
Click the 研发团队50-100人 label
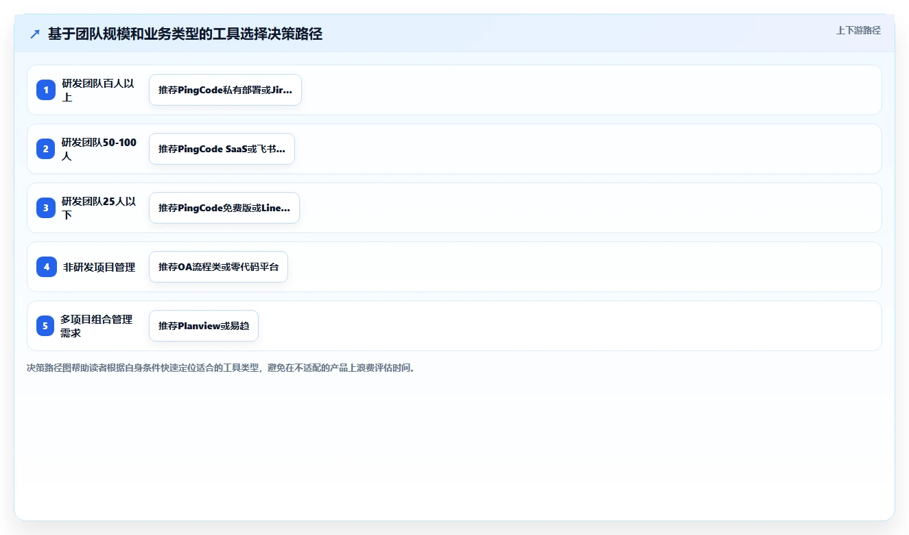click(99, 149)
